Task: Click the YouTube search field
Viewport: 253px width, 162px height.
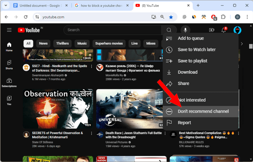Action: 113,30
